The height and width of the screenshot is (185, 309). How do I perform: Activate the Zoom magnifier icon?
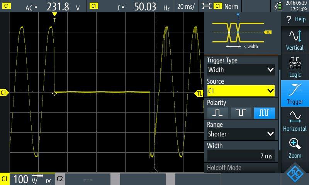295,148
